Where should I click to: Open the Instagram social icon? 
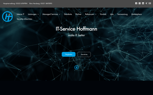(x=139, y=3)
